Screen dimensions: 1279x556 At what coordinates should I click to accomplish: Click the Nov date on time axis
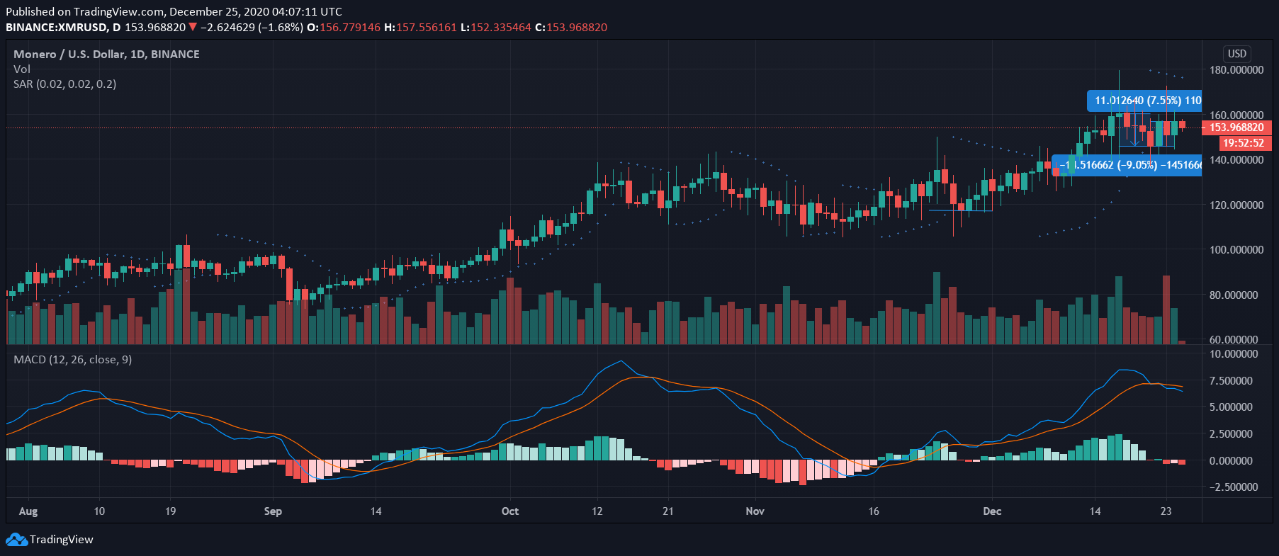point(755,511)
